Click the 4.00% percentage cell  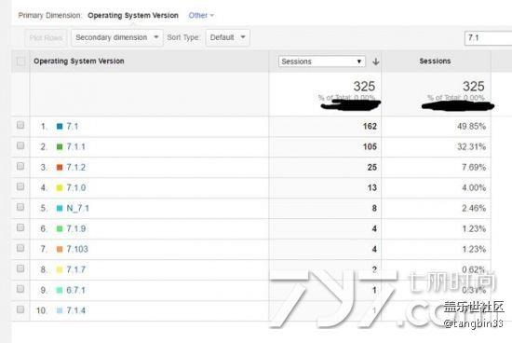pos(474,187)
